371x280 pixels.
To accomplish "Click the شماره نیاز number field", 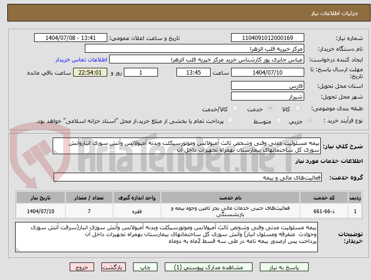I will [267, 38].
